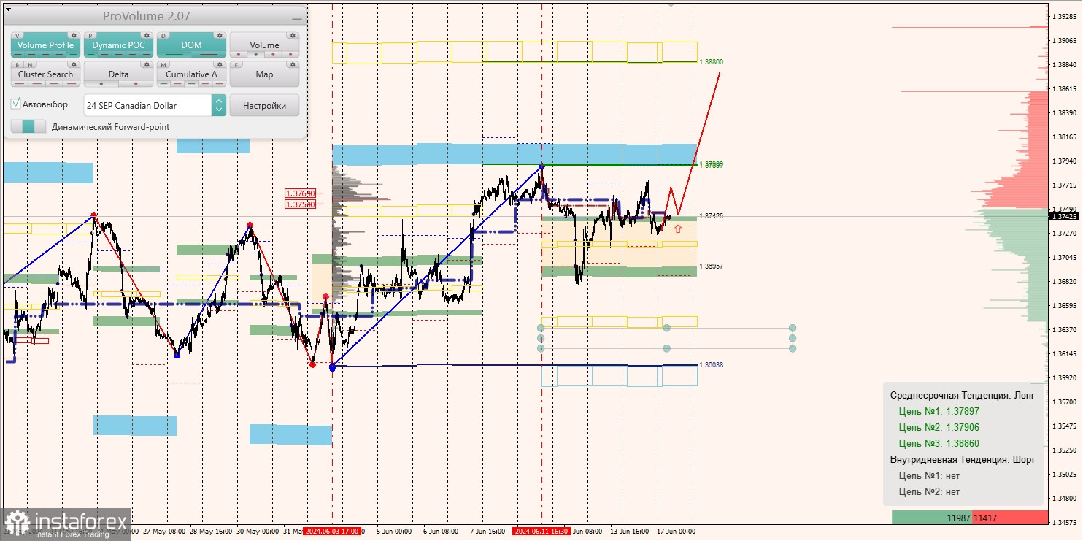The image size is (1083, 541).
Task: Toggle the green line segment under DOM
Action: [x=174, y=55]
